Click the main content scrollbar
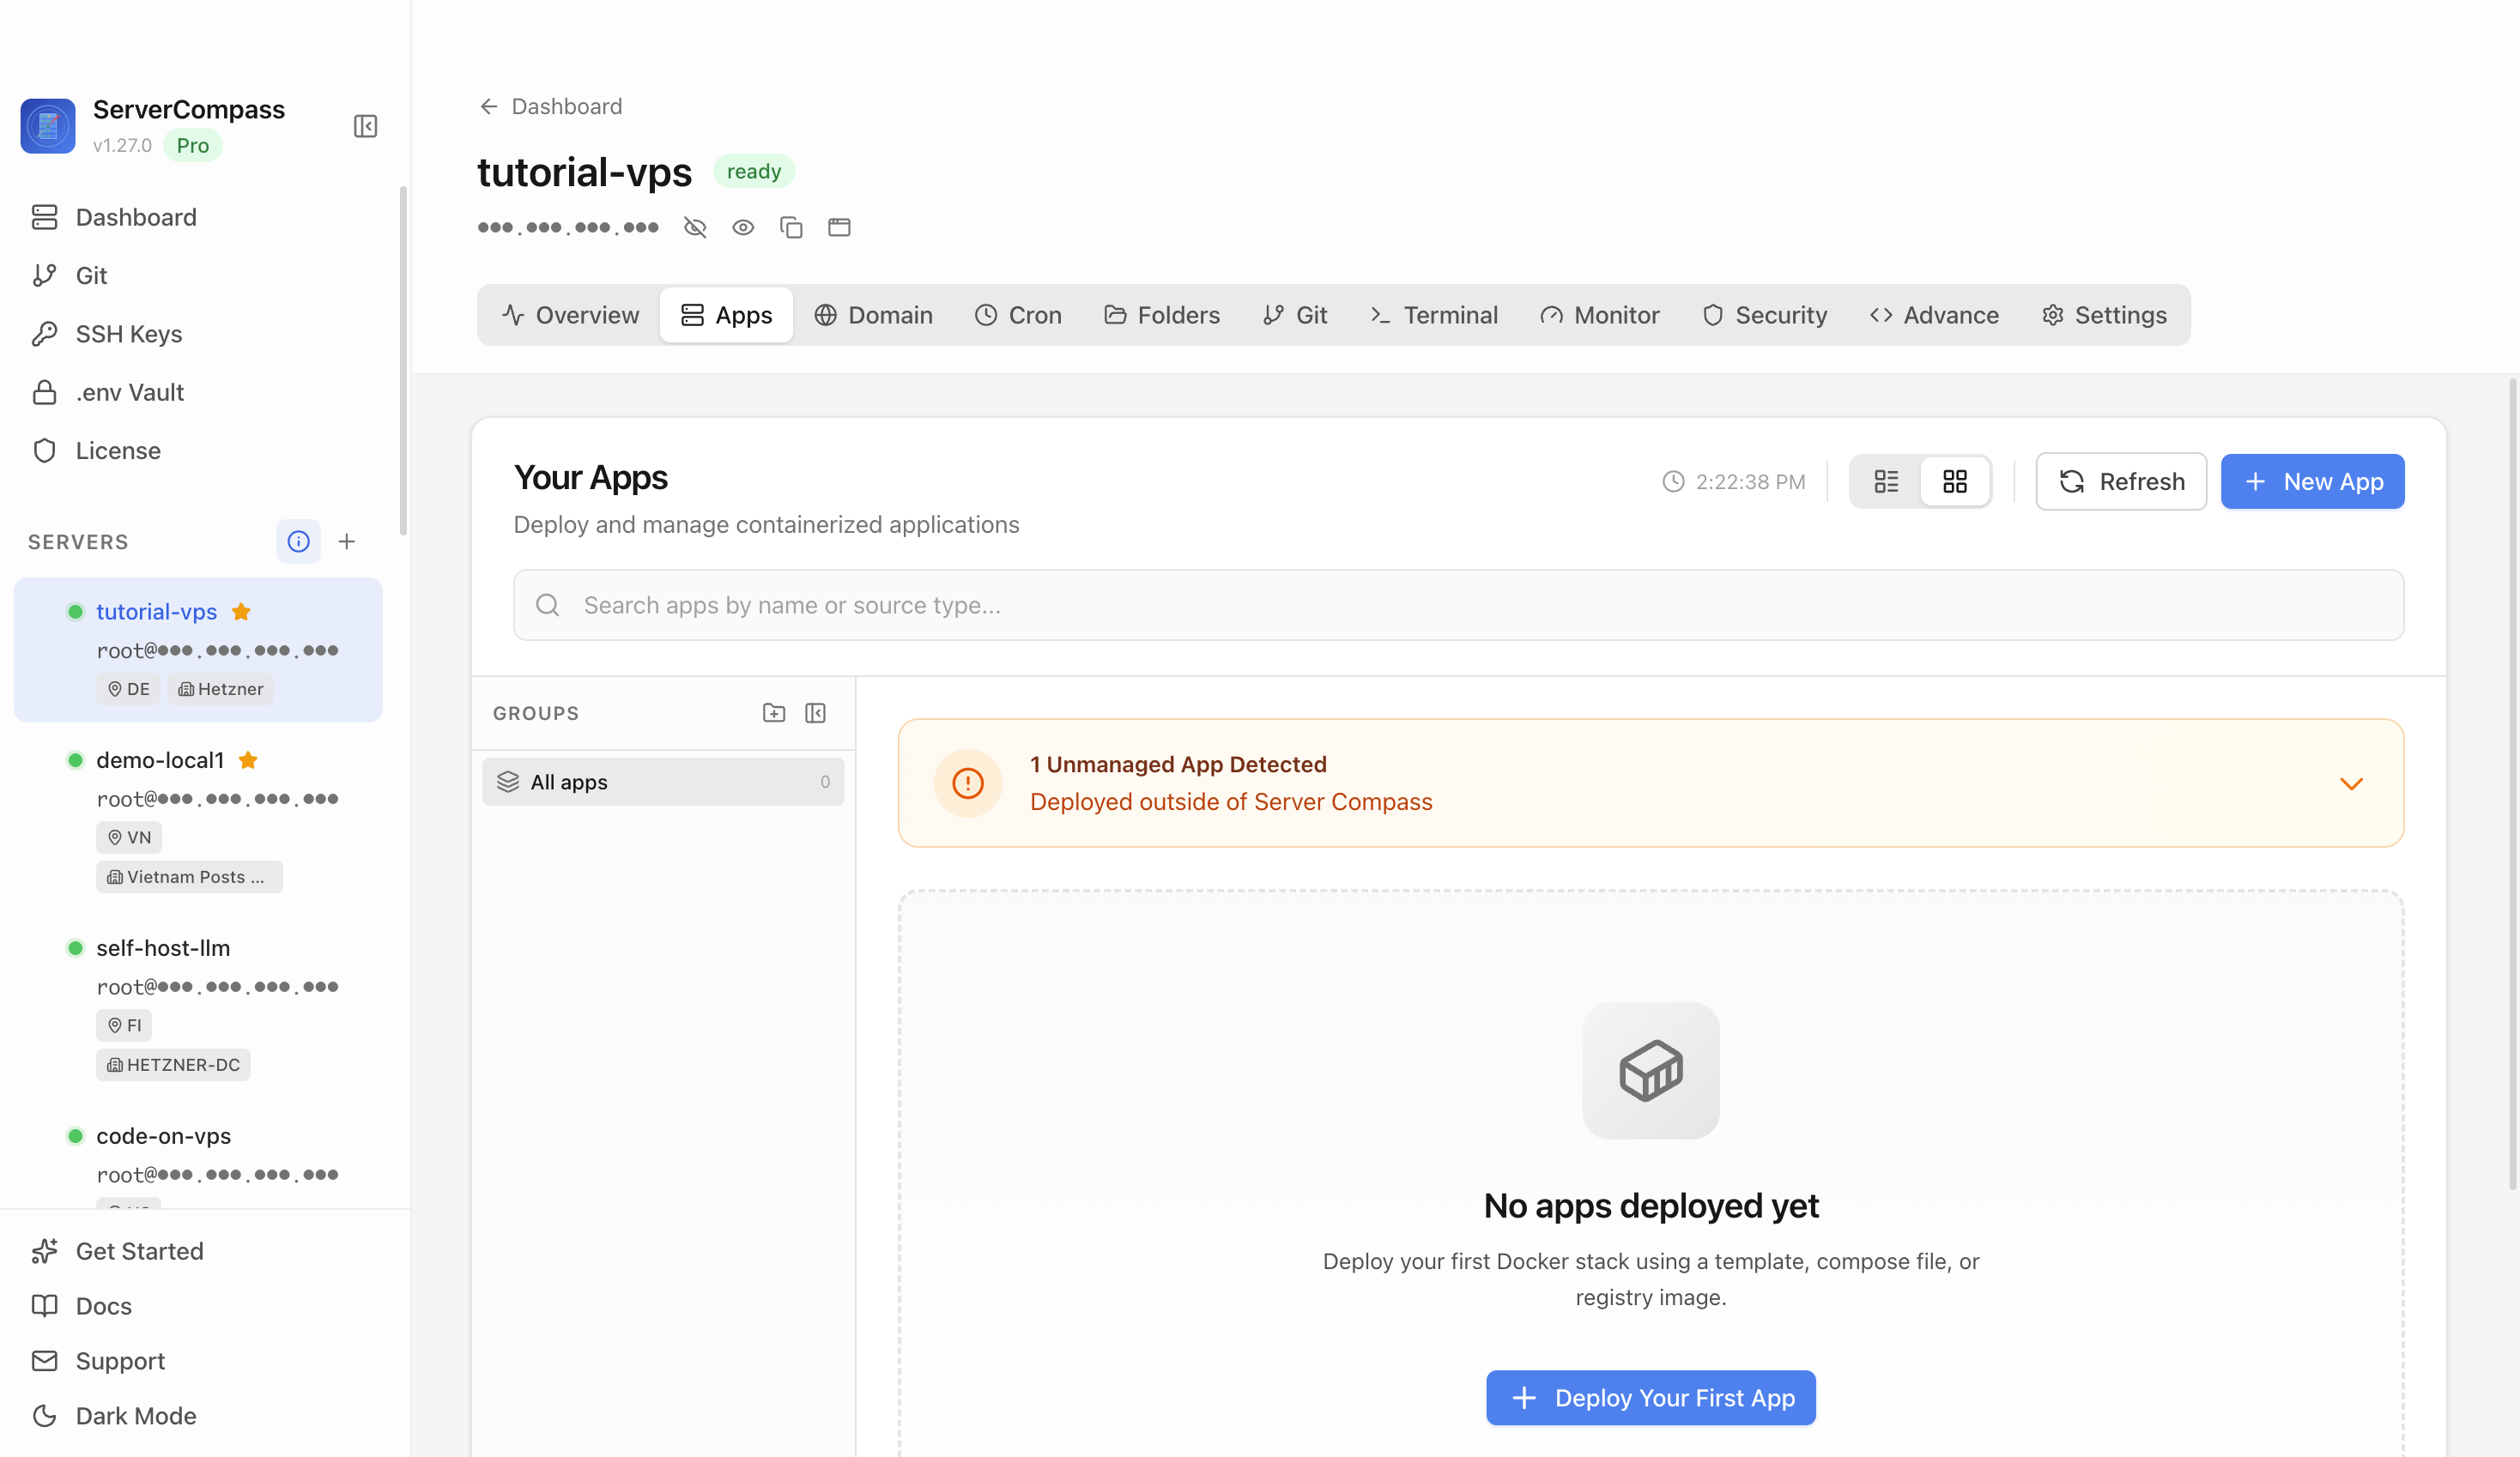The height and width of the screenshot is (1457, 2520). tap(2513, 784)
